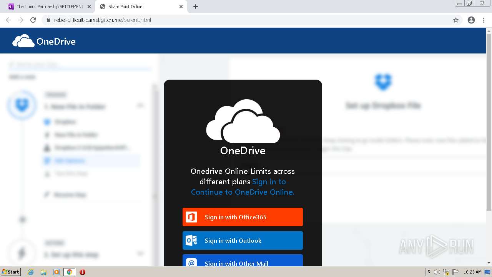
Task: Click the red security taskbar icon
Action: (82, 272)
